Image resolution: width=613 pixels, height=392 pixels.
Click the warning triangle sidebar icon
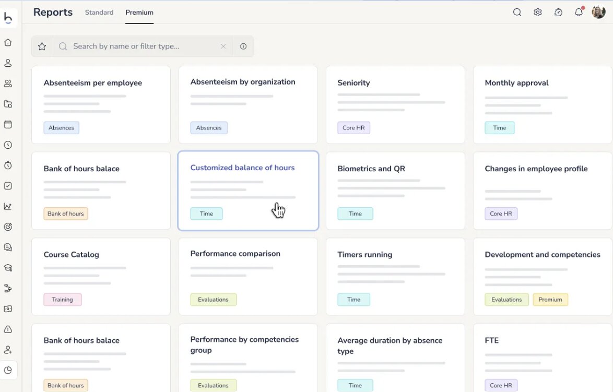8,329
